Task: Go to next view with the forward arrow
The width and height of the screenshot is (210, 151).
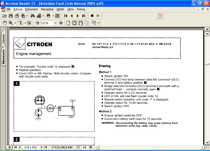Action: (x=98, y=16)
